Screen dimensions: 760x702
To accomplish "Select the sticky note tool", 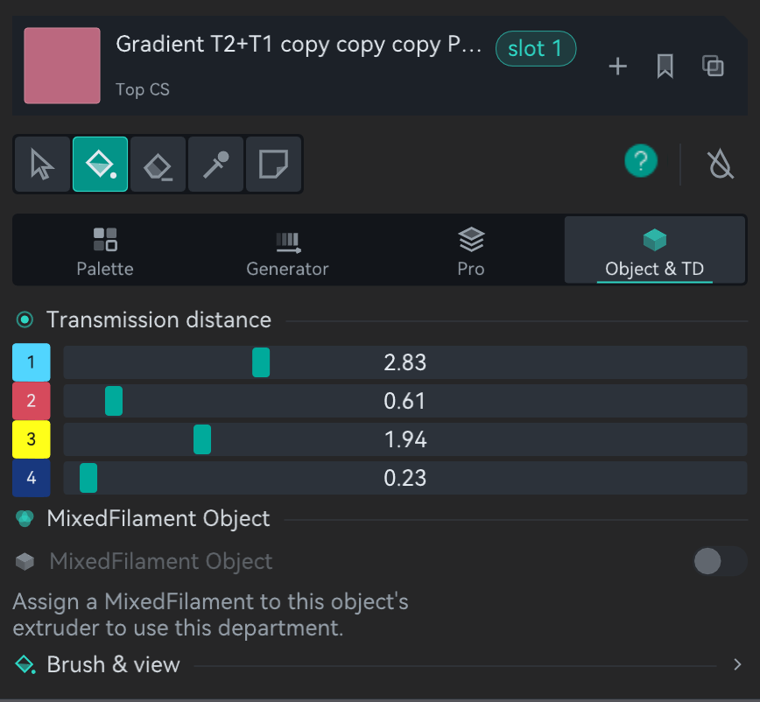I will click(x=273, y=165).
